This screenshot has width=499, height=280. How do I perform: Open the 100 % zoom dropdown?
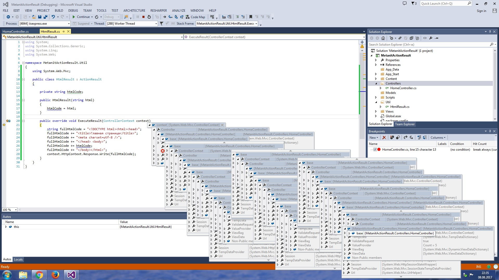(10, 210)
